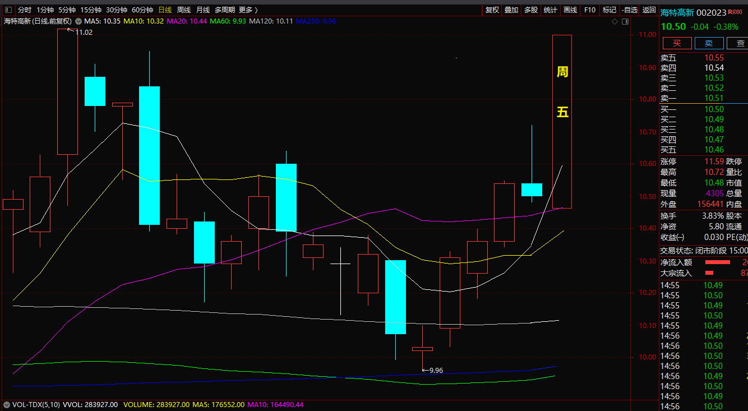Click 换手 turnover 3.83%
The height and width of the screenshot is (411, 748).
[x=713, y=216]
